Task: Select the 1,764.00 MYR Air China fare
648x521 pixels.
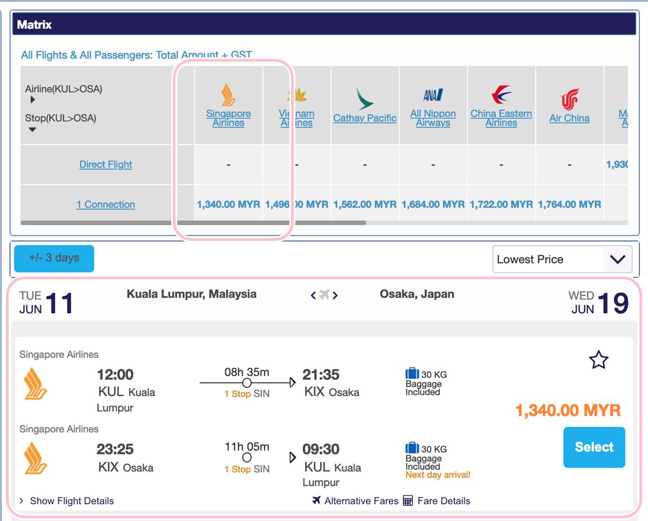Action: (570, 205)
